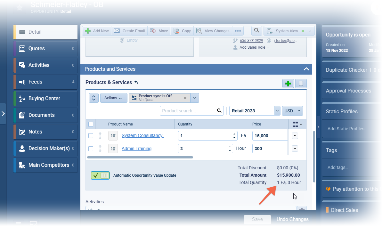Click the green plus add product icon
Image resolution: width=382 pixels, height=226 pixels.
[288, 84]
